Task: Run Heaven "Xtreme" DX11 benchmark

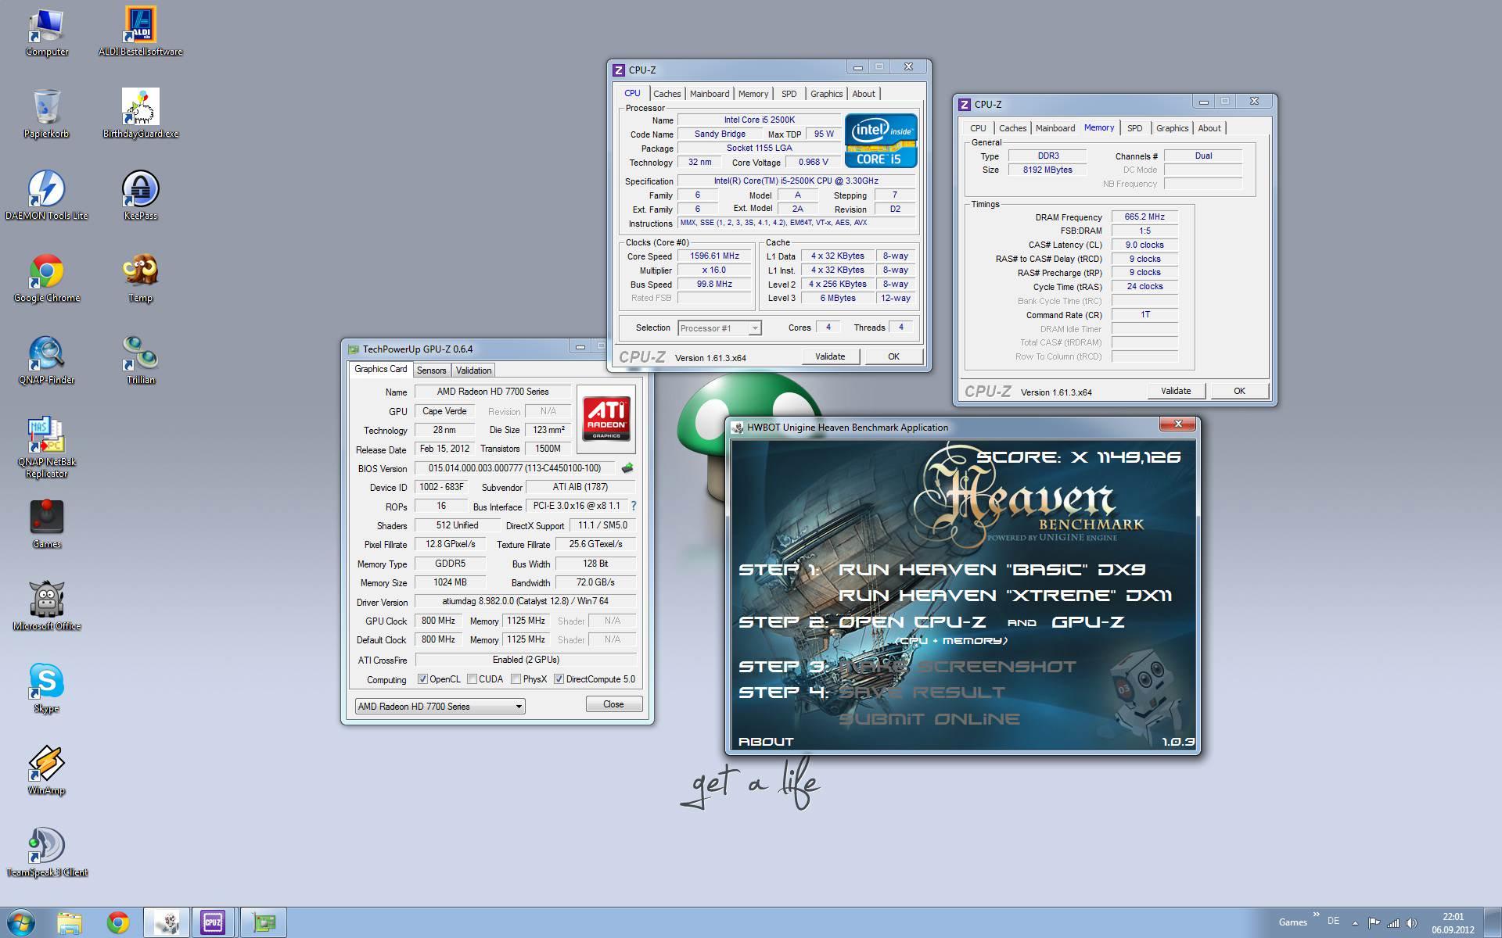Action: click(x=1005, y=596)
